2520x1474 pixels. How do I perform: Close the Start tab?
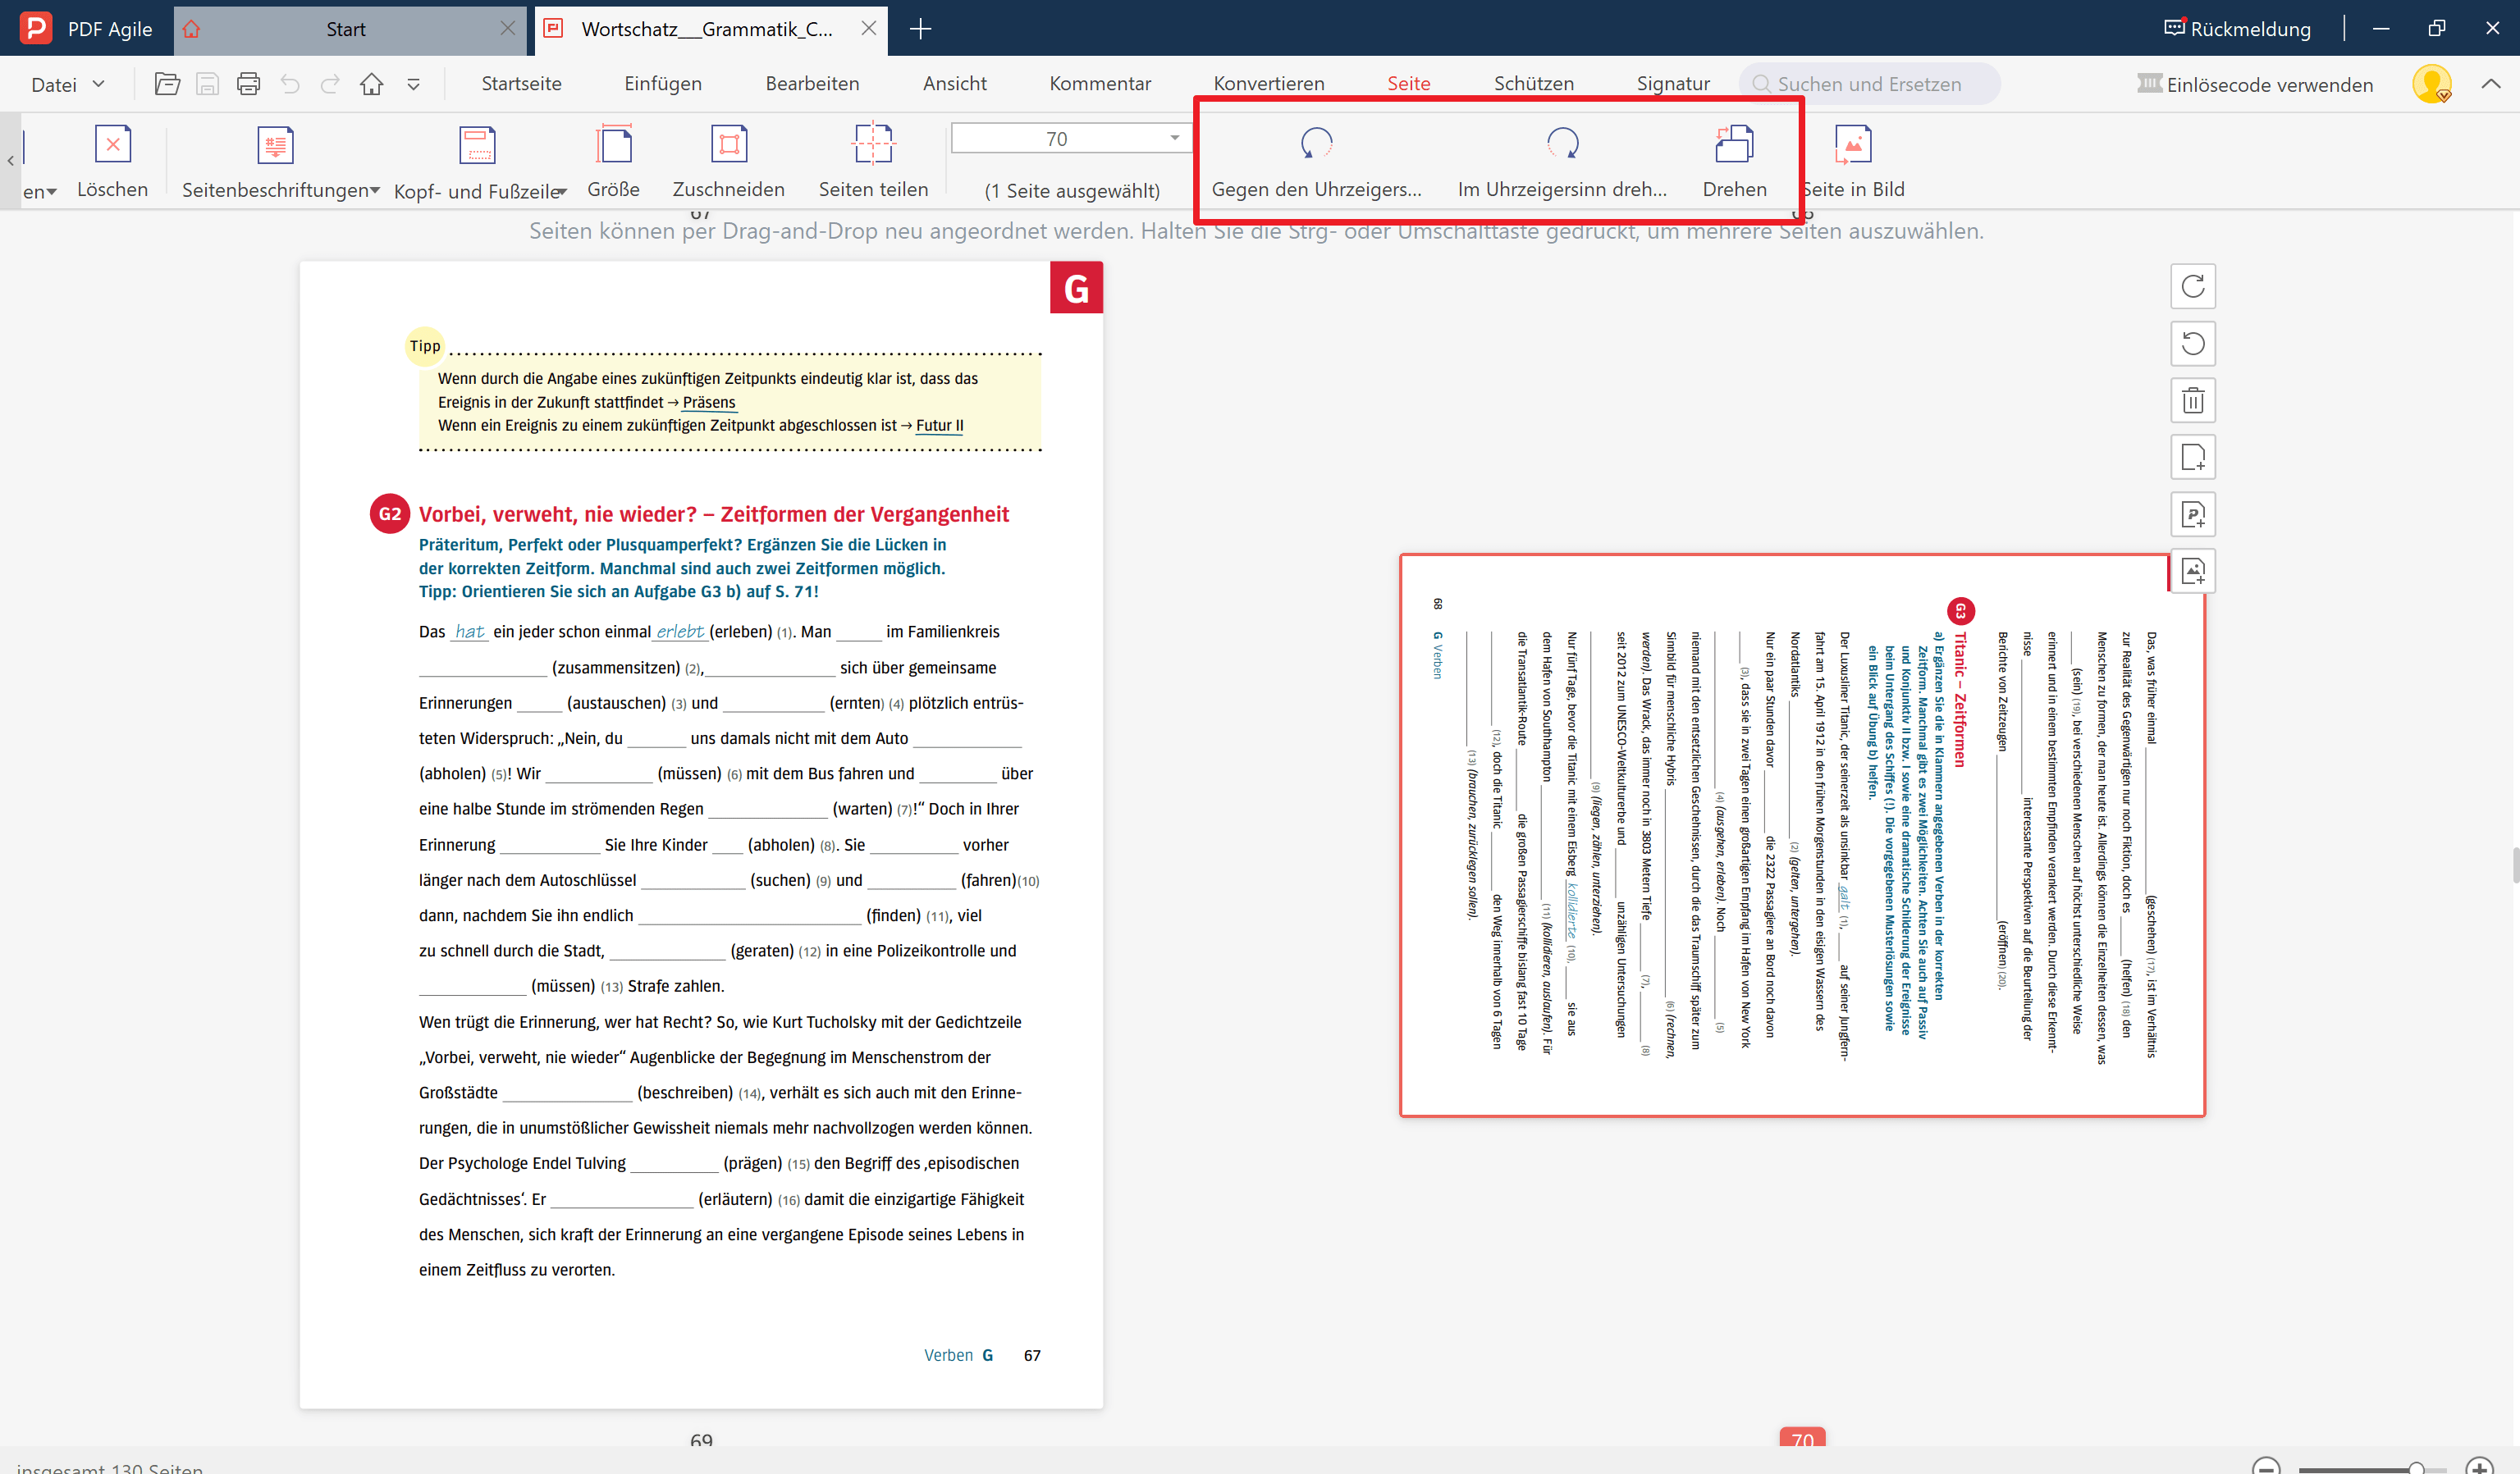click(x=508, y=29)
